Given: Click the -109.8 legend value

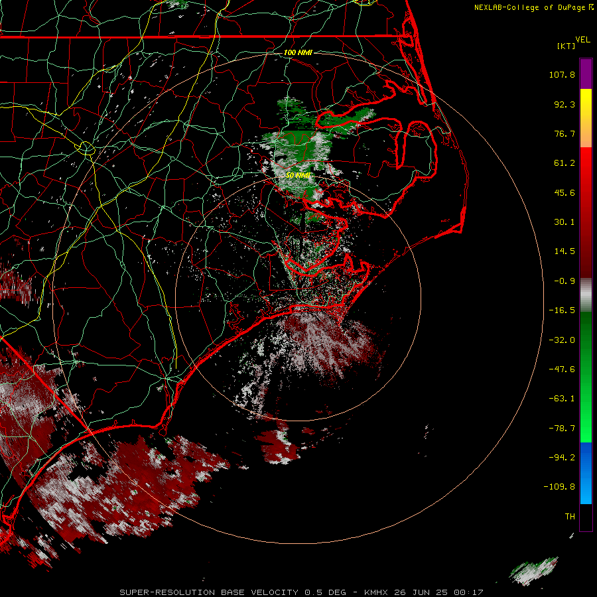Looking at the screenshot, I should pyautogui.click(x=559, y=487).
